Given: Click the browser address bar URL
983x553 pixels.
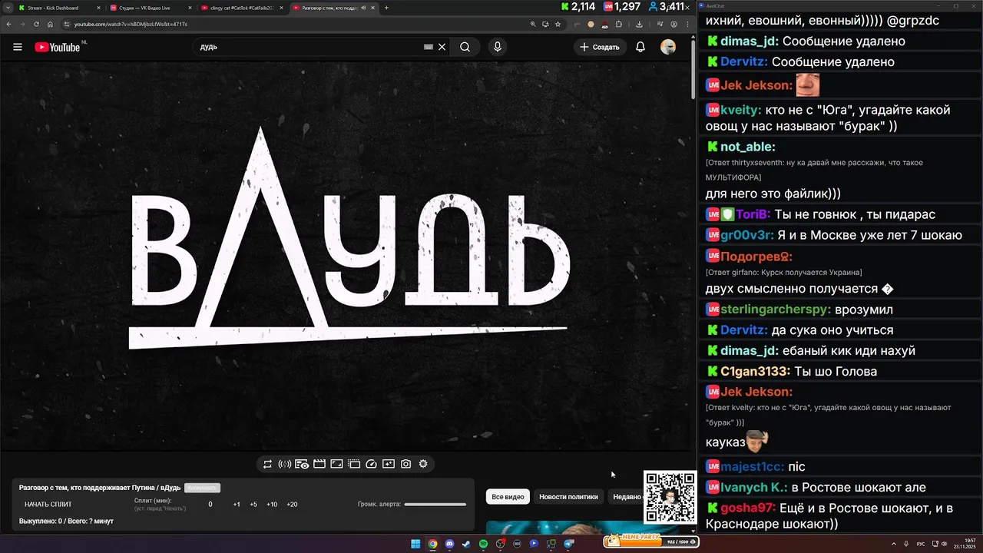Looking at the screenshot, I should pyautogui.click(x=131, y=24).
